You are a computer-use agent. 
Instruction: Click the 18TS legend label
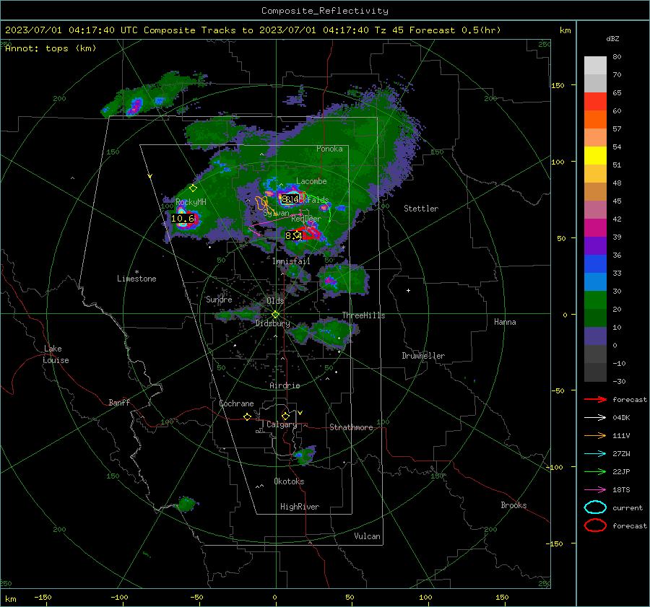(621, 490)
